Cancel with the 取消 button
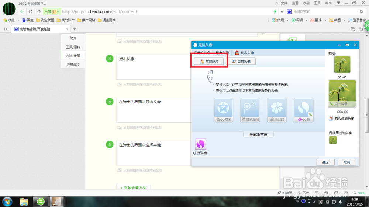The image size is (369, 207). 347,162
